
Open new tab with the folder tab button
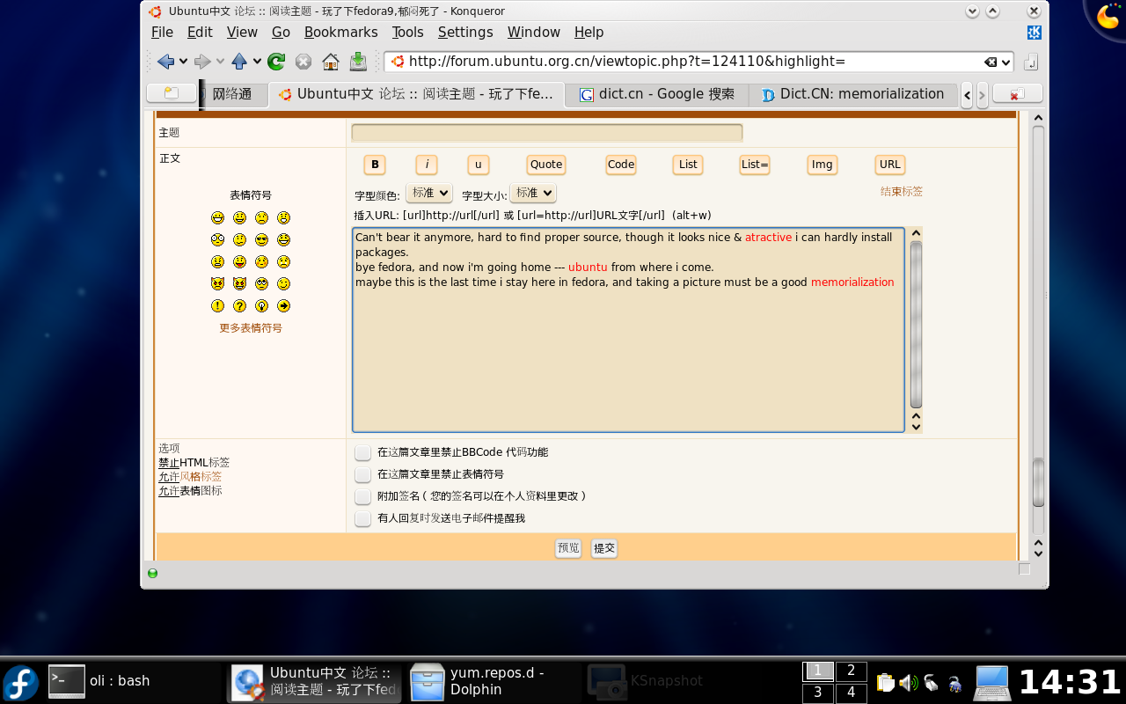point(171,93)
